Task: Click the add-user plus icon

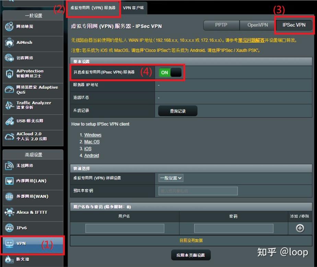Action: [x=300, y=228]
